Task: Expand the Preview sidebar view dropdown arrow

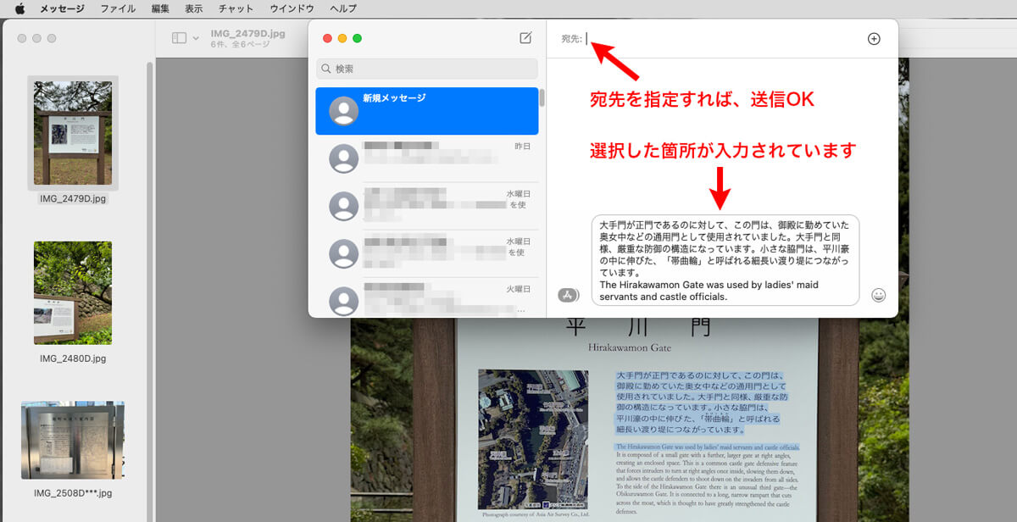Action: pyautogui.click(x=197, y=38)
